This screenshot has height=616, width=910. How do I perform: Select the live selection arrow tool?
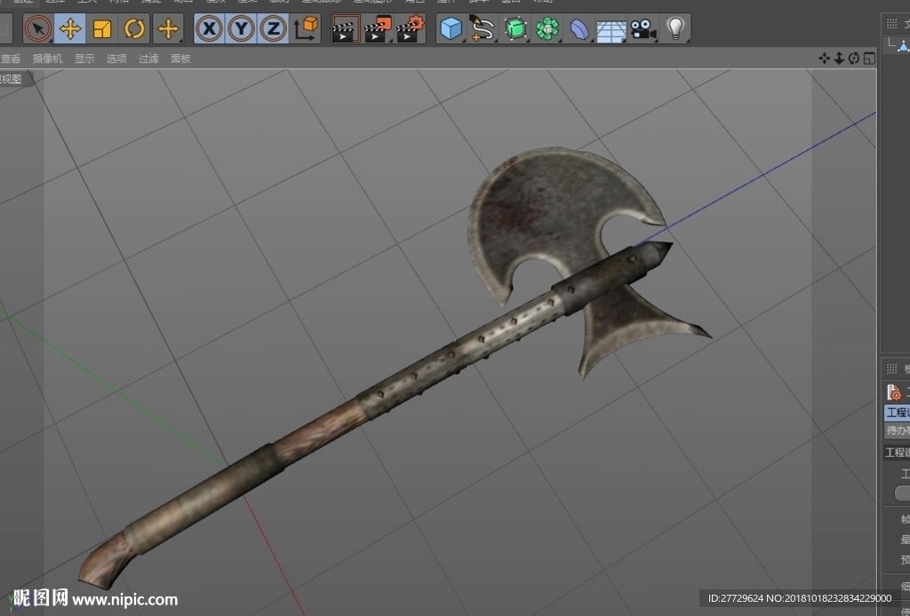(38, 28)
